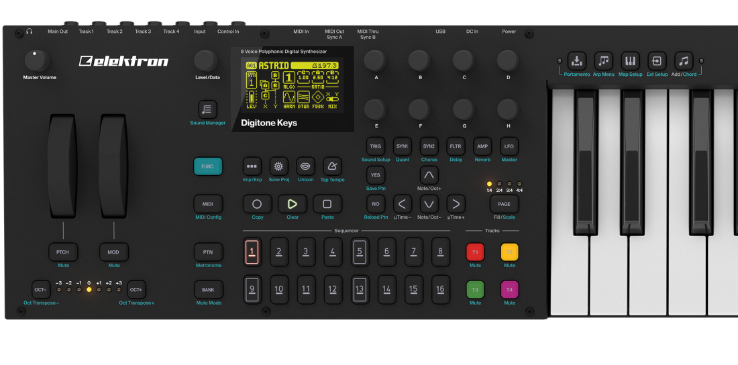This screenshot has width=738, height=365.
Task: Mute track T3 with the green button
Action: point(475,290)
